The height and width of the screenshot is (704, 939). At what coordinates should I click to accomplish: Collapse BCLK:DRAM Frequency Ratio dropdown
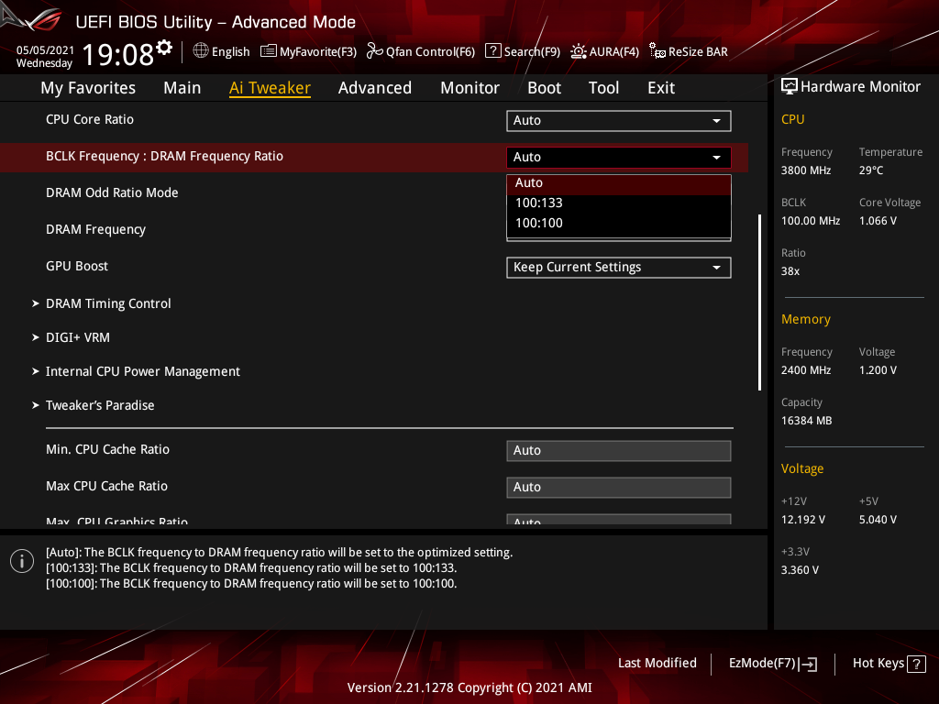click(619, 158)
